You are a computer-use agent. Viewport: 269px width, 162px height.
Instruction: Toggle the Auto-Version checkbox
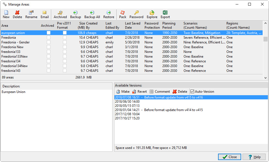point(192,92)
